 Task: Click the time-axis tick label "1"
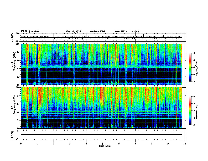click(x=37, y=144)
